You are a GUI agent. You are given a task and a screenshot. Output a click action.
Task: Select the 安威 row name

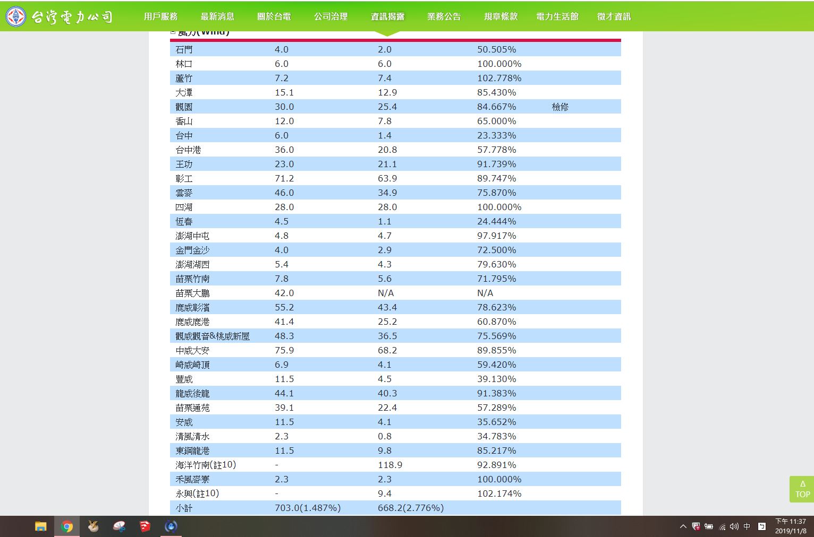pos(184,422)
